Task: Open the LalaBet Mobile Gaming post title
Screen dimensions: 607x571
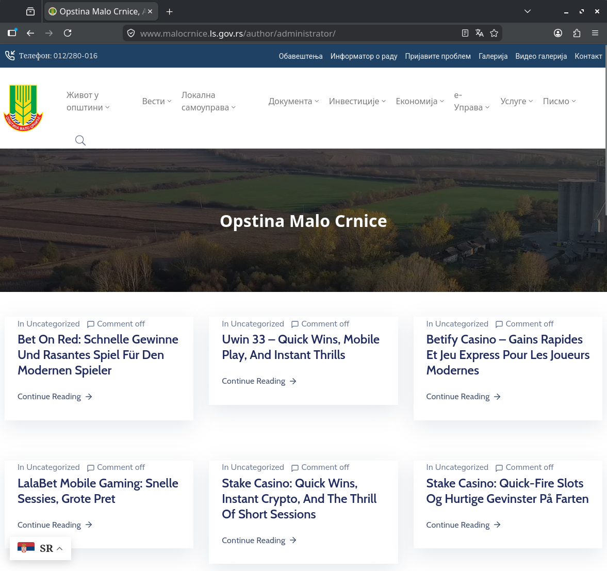Action: [x=98, y=491]
